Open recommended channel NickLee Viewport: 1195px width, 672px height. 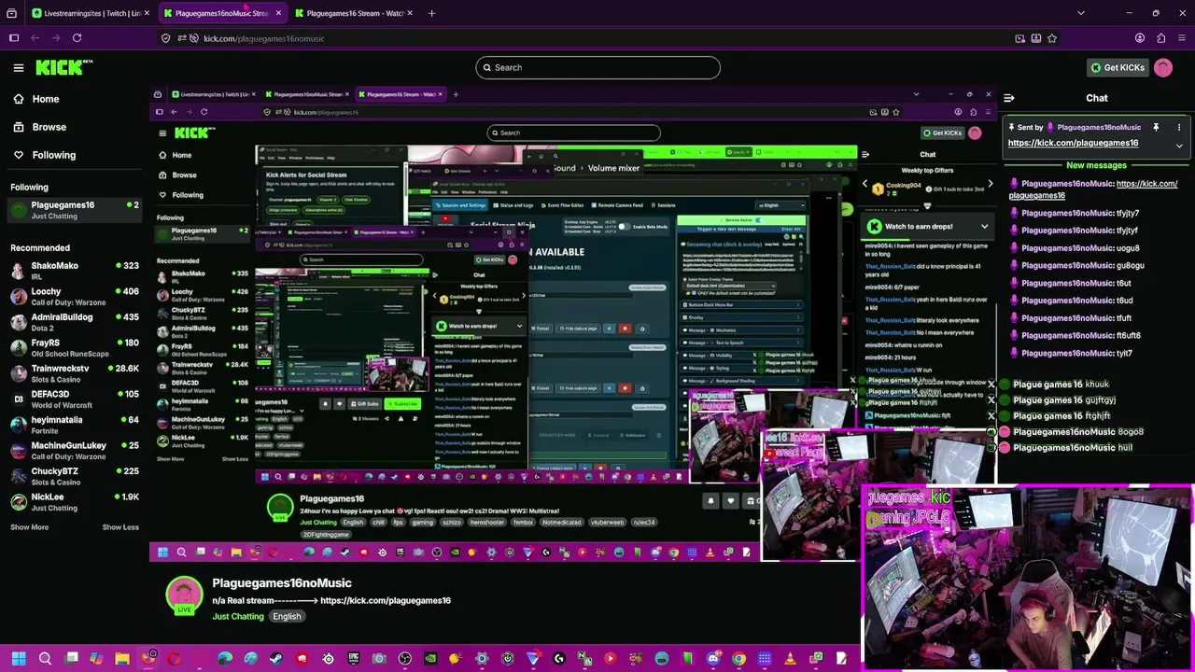[x=75, y=502]
